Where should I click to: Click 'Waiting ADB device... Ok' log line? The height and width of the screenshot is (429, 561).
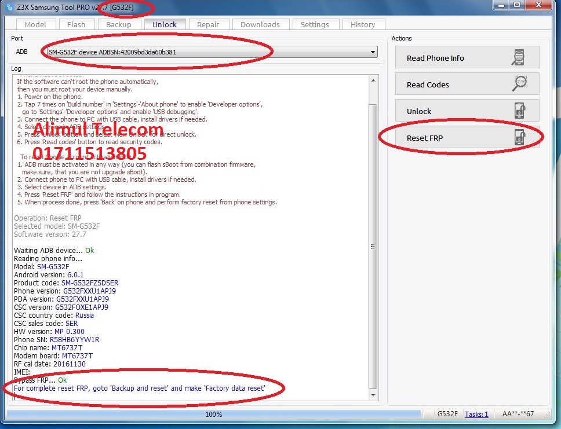coord(54,250)
